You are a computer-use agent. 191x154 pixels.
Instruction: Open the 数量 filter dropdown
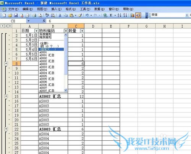click(x=82, y=31)
